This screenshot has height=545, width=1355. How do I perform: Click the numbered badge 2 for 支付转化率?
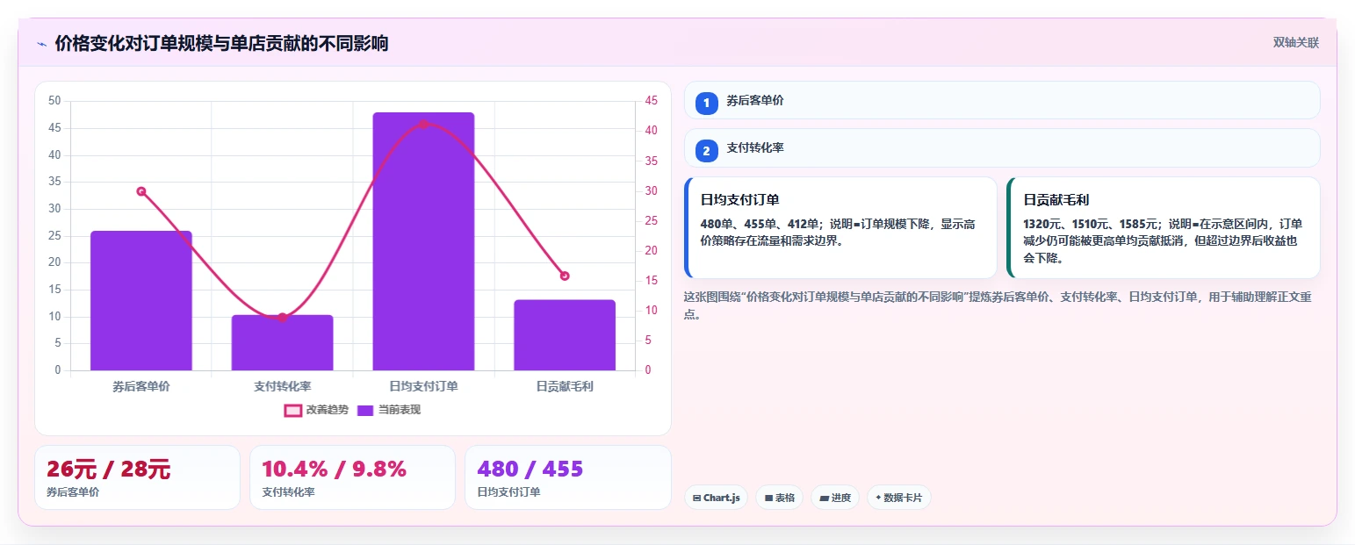click(707, 150)
